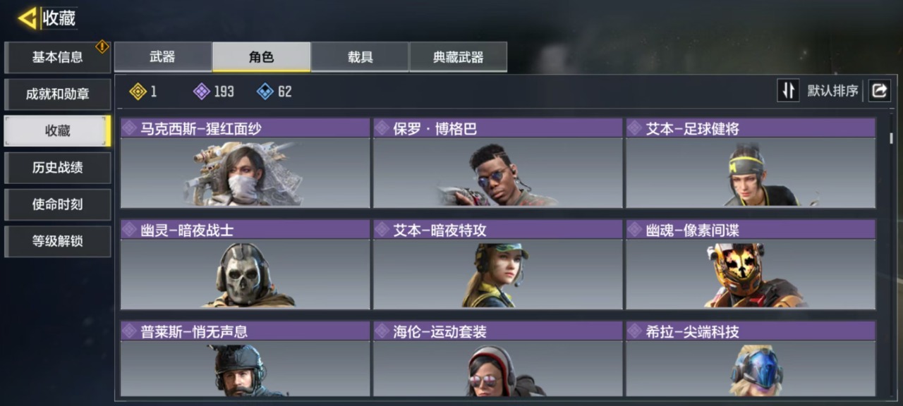Click the gold legendary rarity diamond icon
Image resolution: width=903 pixels, height=406 pixels.
point(138,91)
